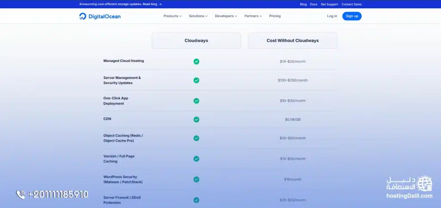Click the Object Caching row checkmark

(196, 138)
